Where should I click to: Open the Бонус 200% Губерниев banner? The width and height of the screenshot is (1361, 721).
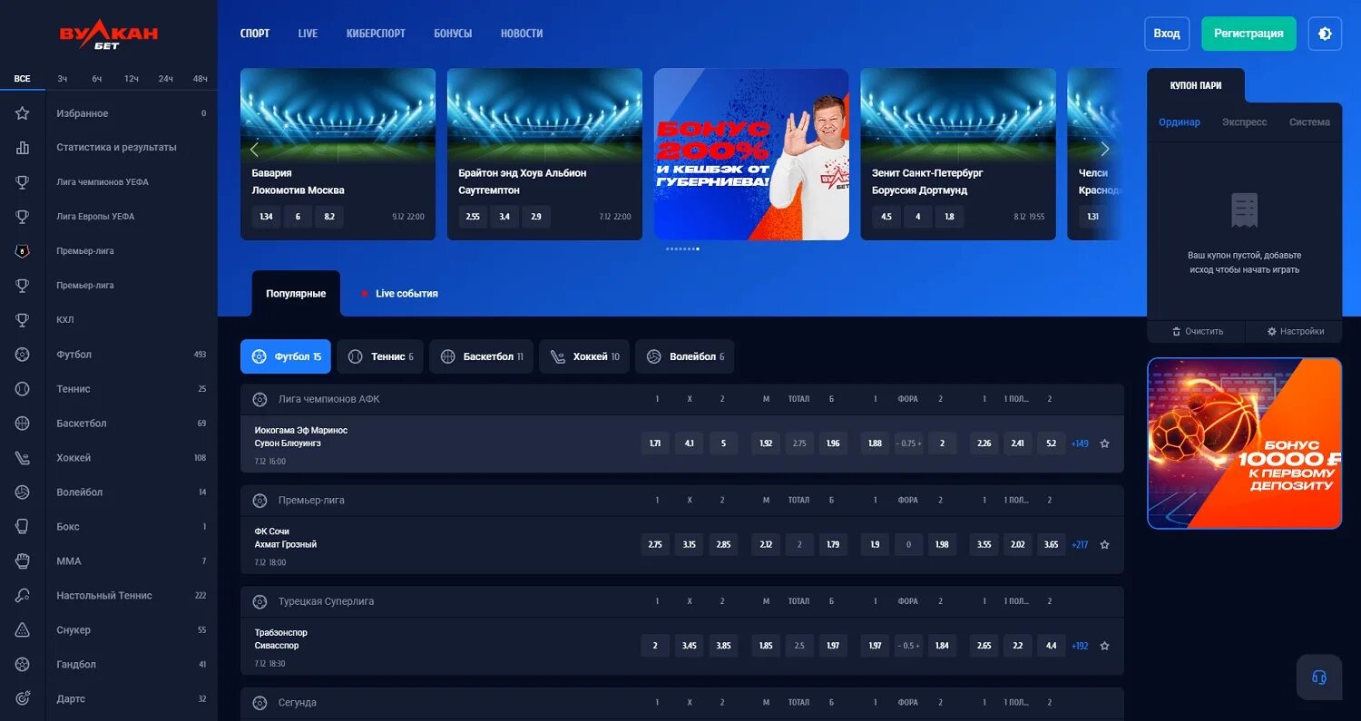[751, 154]
